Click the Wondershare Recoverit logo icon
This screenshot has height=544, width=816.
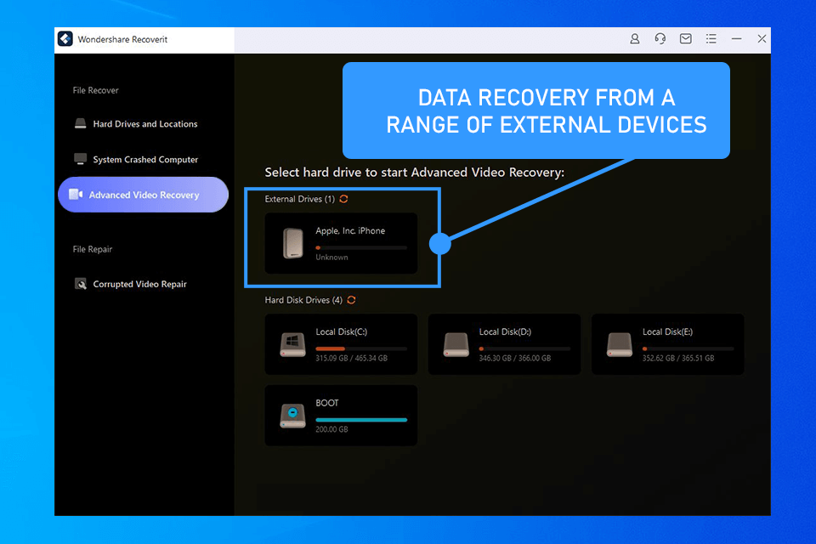coord(65,39)
